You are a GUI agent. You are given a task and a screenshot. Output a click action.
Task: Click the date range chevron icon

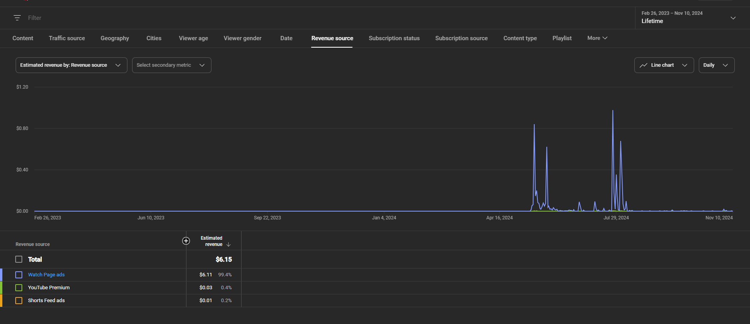(x=733, y=18)
